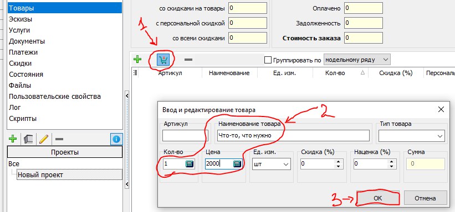This screenshot has width=455, height=212.
Task: Click the lower splitter collapse arrow
Action: tap(126, 184)
